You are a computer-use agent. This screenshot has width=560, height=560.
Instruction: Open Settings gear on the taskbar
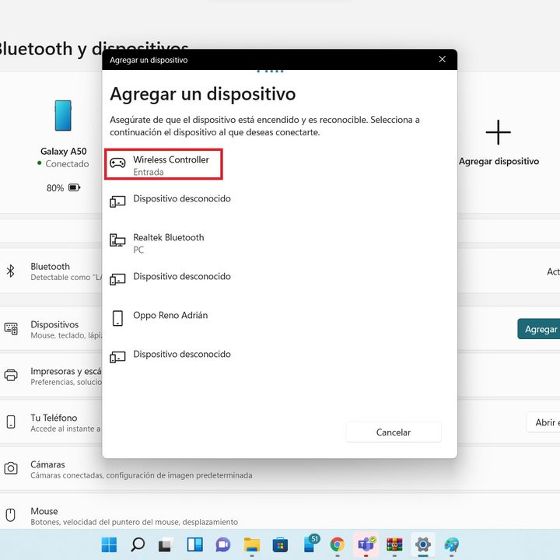coord(423,544)
